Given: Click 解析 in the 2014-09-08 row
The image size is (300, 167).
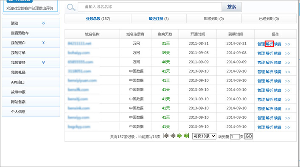Looking at the screenshot, I should click(269, 53).
